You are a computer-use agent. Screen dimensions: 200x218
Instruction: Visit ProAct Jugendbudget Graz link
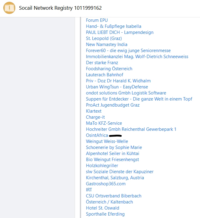click(x=113, y=105)
